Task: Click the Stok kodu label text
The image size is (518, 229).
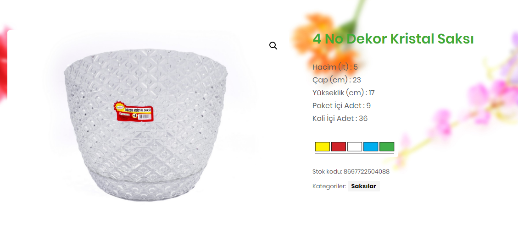Action: (327, 172)
